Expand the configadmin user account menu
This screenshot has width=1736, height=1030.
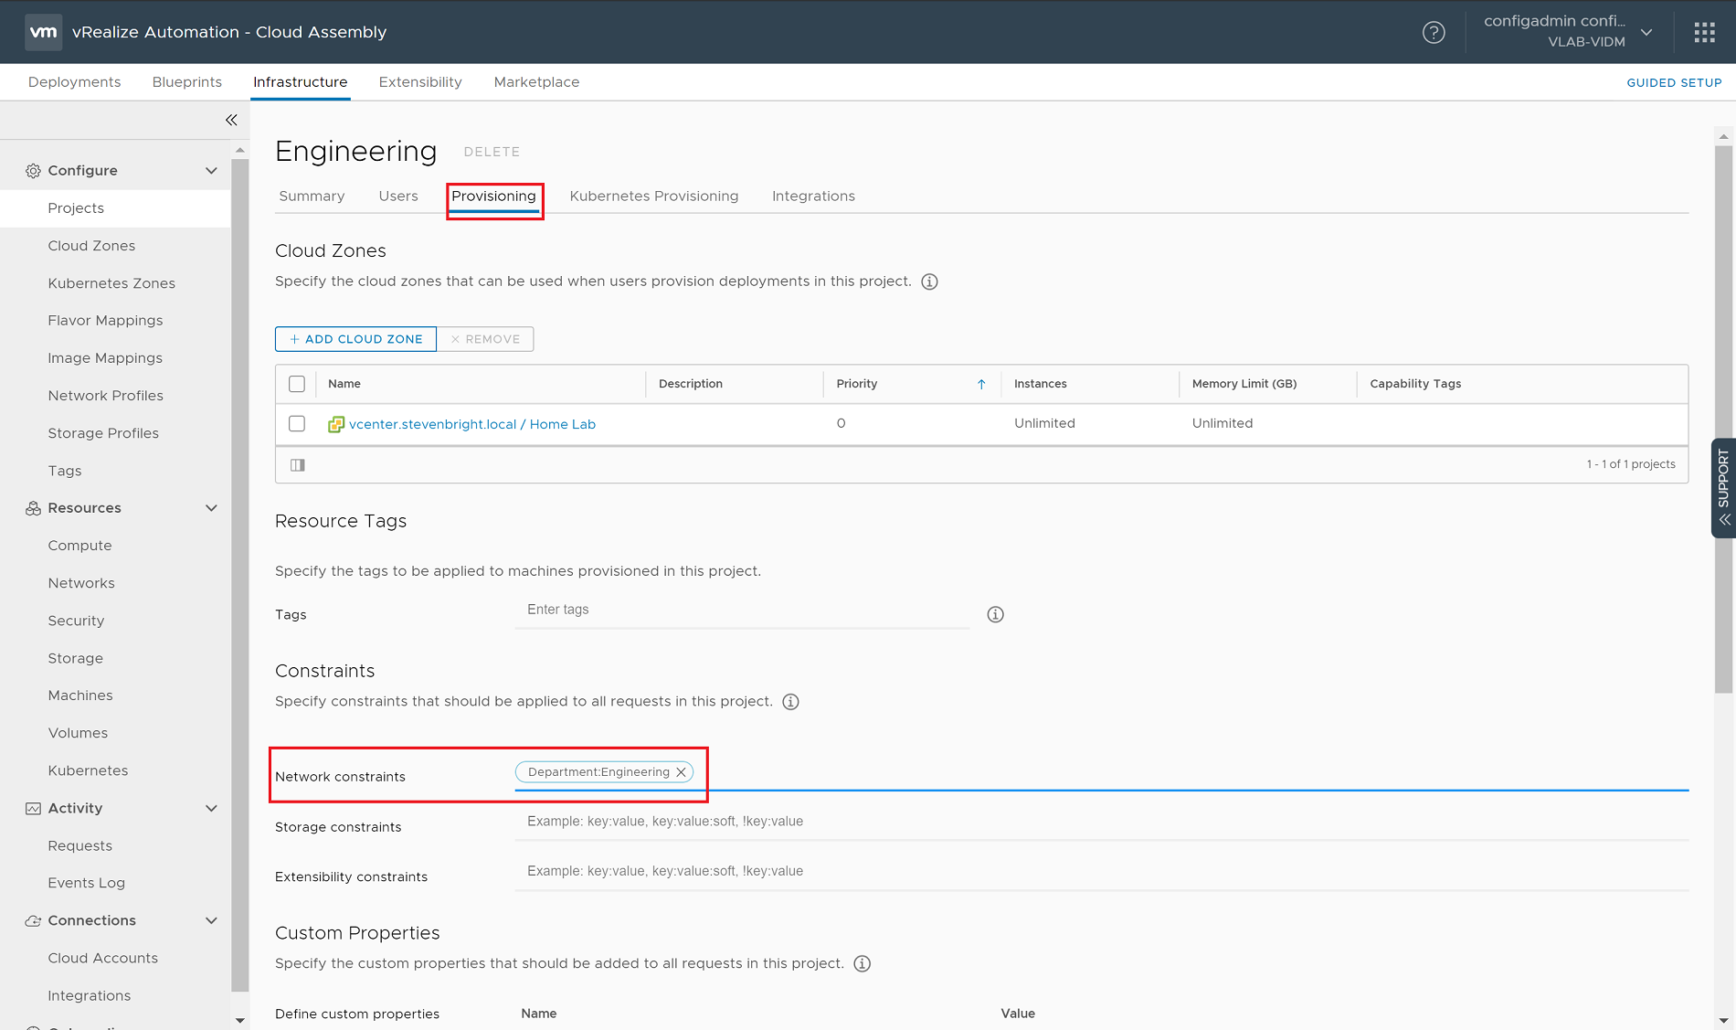1646,31
